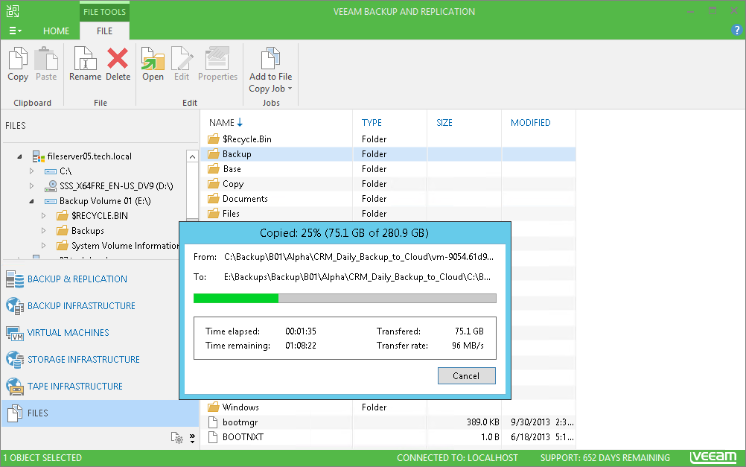Collapse Backup Volume 01 (E:\) node
The image size is (746, 467).
click(x=31, y=201)
